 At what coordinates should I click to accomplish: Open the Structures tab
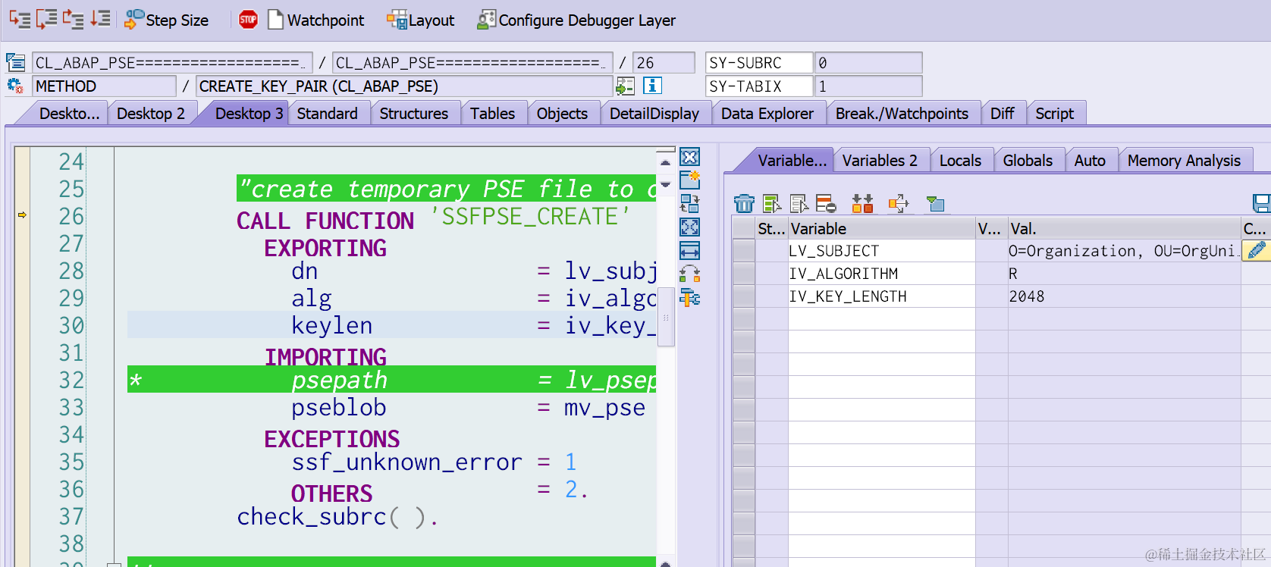pyautogui.click(x=414, y=114)
